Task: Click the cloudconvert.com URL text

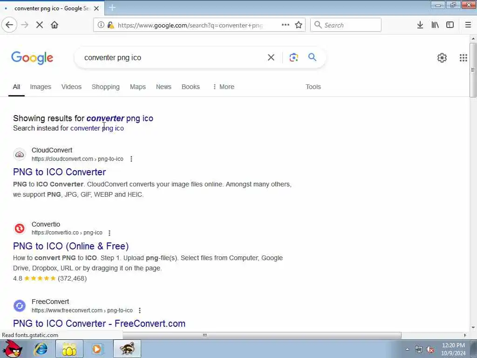Action: 77,159
